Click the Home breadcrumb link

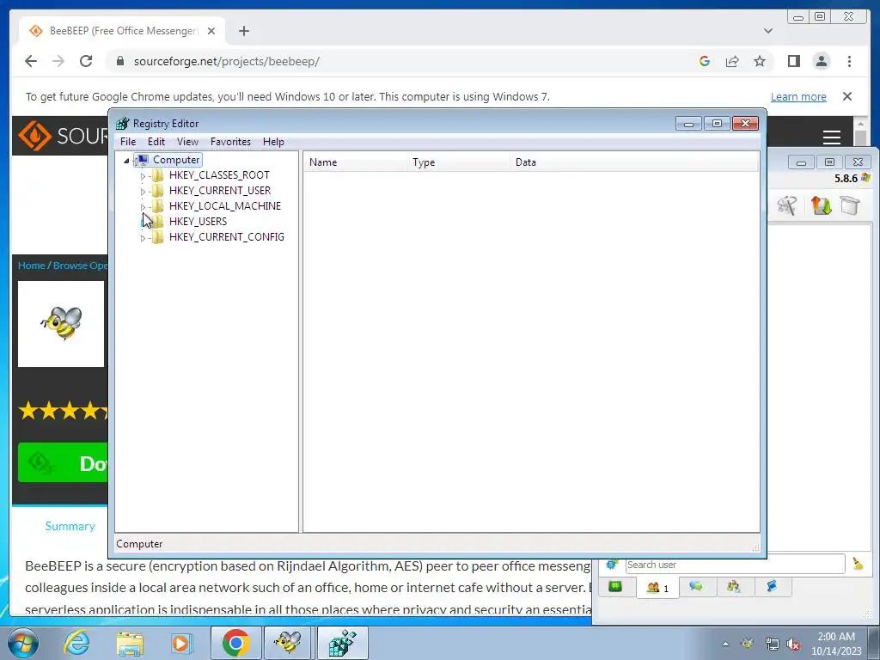pos(31,266)
